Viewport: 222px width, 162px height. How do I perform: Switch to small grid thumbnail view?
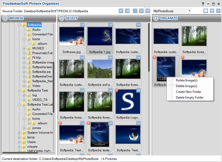[147, 11]
